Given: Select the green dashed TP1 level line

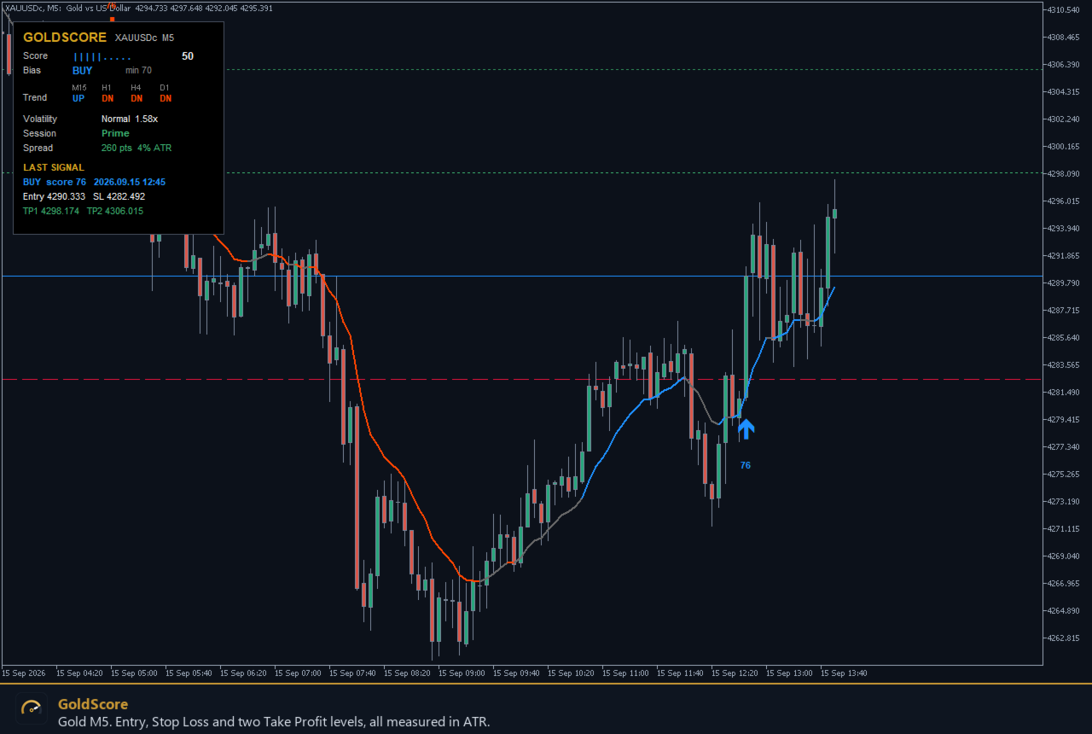Looking at the screenshot, I should coord(632,173).
